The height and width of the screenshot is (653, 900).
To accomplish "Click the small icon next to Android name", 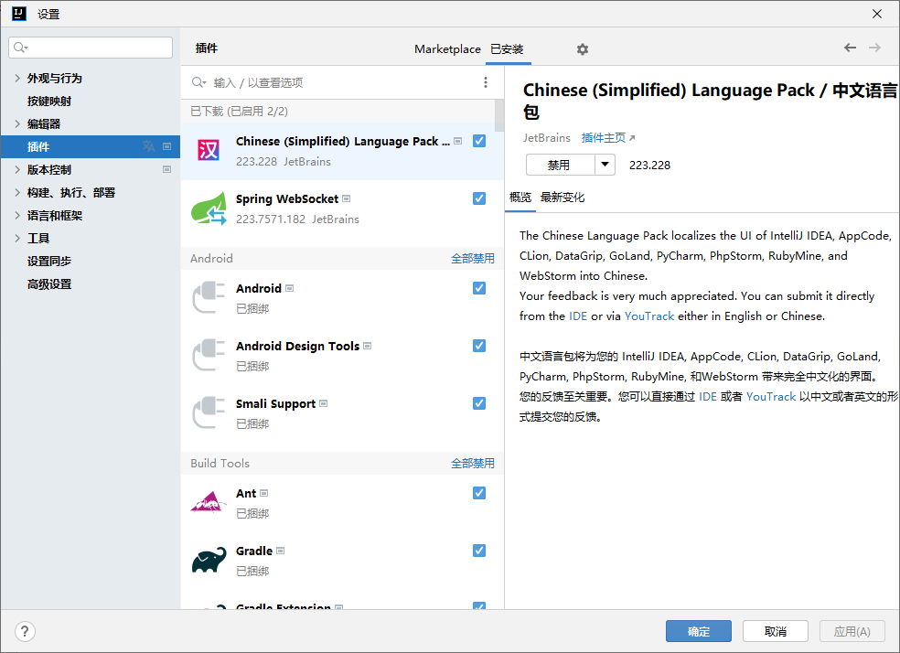I will point(289,288).
